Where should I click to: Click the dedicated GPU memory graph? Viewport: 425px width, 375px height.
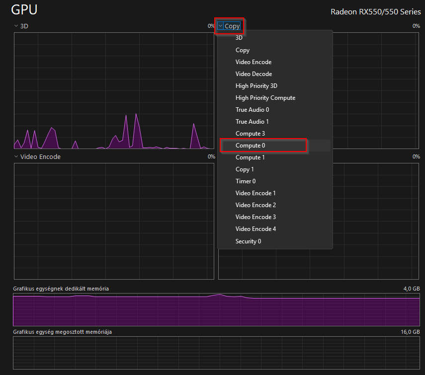216,310
